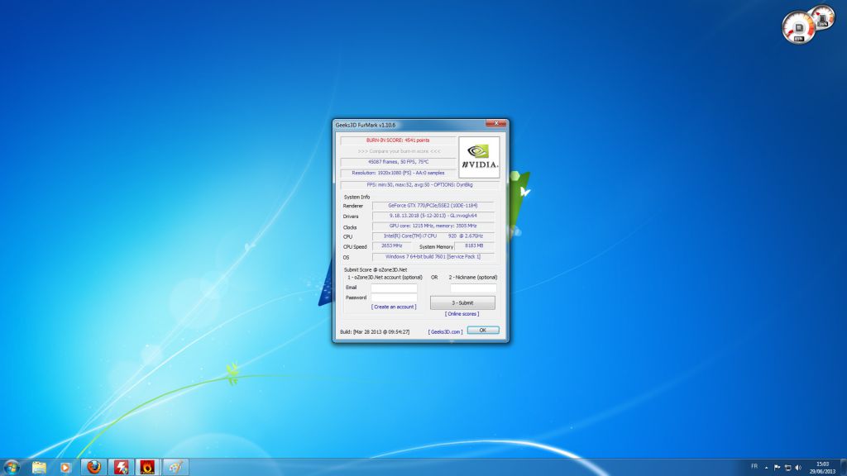Focus the Email input field
The width and height of the screenshot is (847, 476).
[x=394, y=288]
